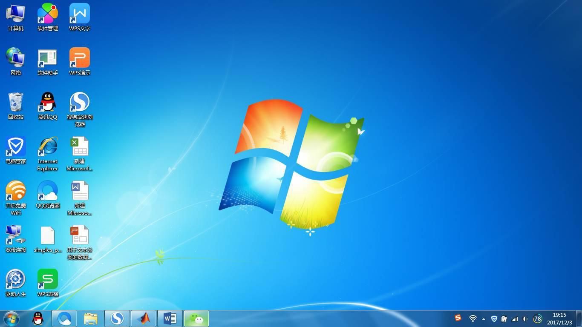
Task: Select the QQ浏览器 desktop shortcut
Action: 48,195
